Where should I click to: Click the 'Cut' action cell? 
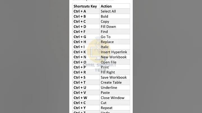click(115, 103)
